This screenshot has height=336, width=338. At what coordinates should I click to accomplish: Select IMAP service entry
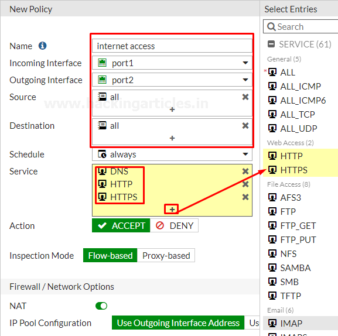(x=301, y=323)
